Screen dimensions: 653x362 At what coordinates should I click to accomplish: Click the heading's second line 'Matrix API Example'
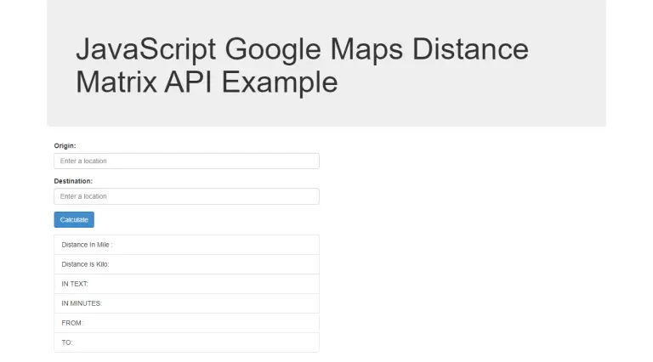207,82
